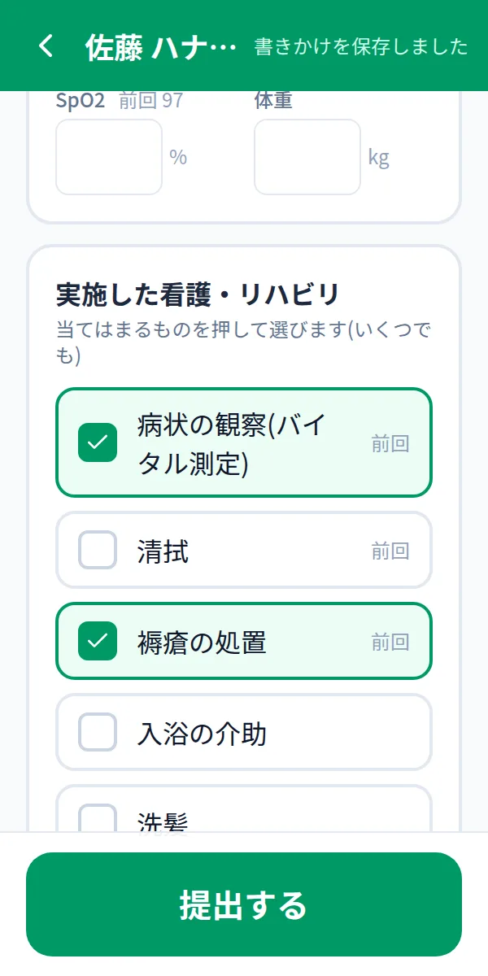Viewport: 488px width, 976px height.
Task: Focus the SpO2 percentage input box
Action: click(109, 157)
